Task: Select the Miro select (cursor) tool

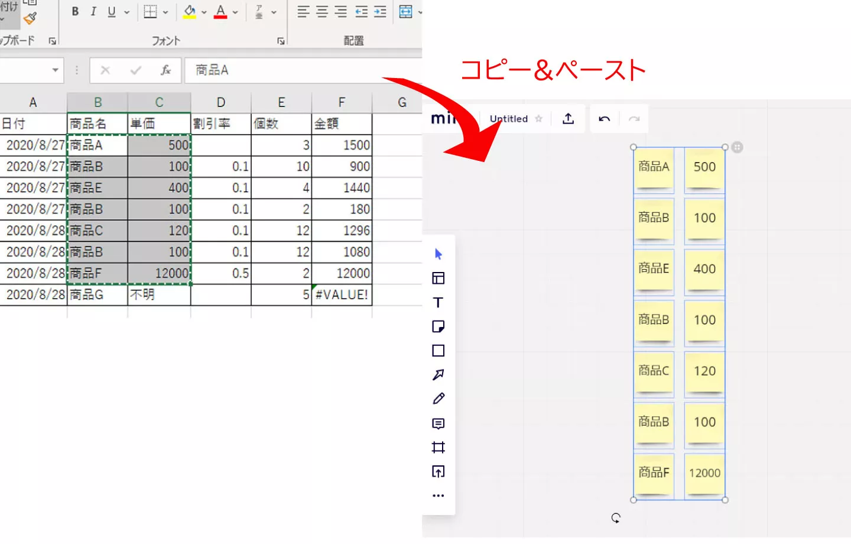Action: [x=439, y=254]
